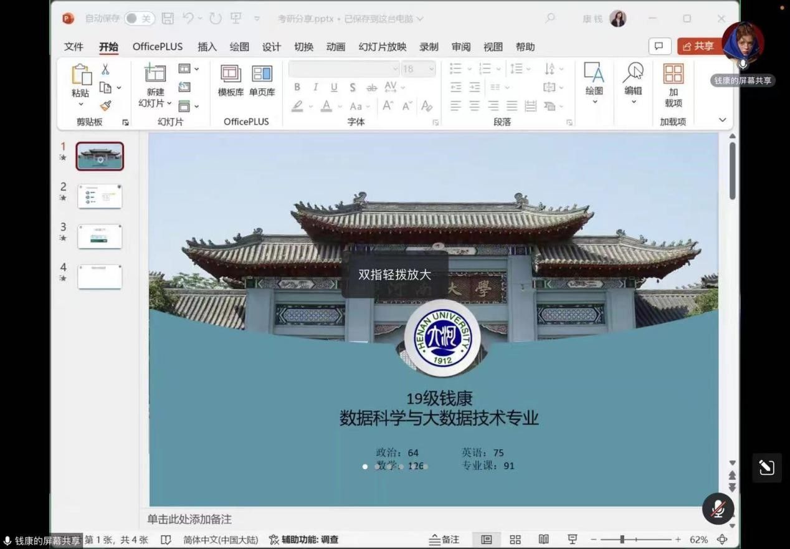Expand the 绘图 drawing dropdown
790x549 pixels.
point(594,102)
